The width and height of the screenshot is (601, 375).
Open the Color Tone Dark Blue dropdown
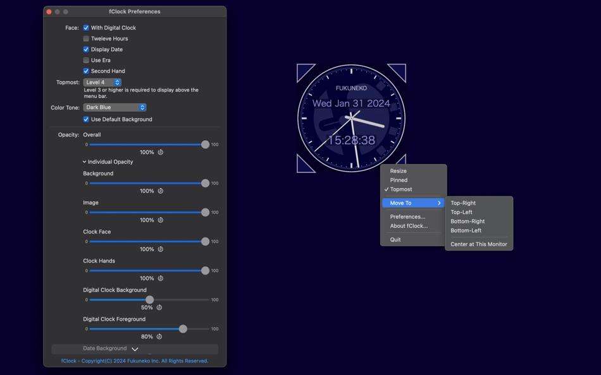(x=115, y=107)
